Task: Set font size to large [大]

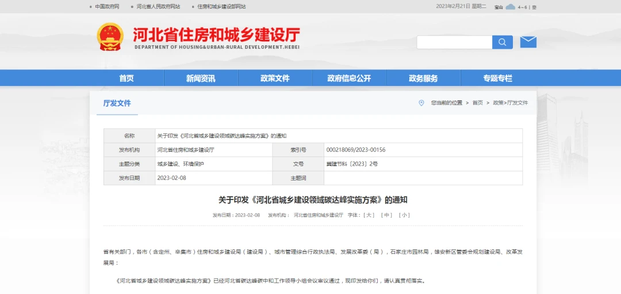Action: tap(369, 215)
